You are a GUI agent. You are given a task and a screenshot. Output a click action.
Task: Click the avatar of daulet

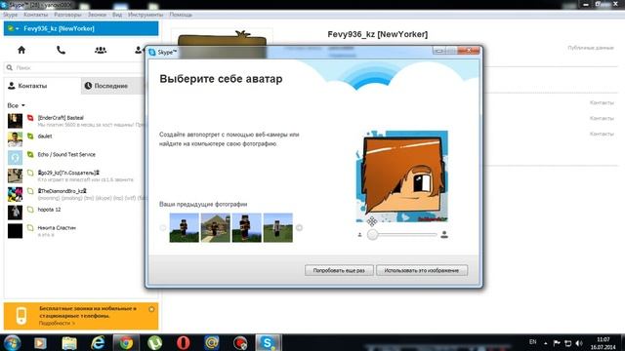pyautogui.click(x=16, y=138)
